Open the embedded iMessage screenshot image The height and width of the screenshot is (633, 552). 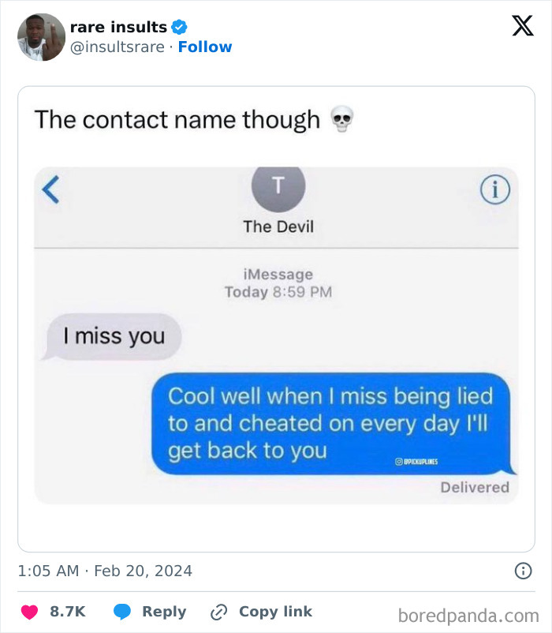pos(276,335)
